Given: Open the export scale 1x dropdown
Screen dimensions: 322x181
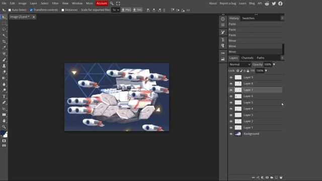Looking at the screenshot, I should pos(116,10).
